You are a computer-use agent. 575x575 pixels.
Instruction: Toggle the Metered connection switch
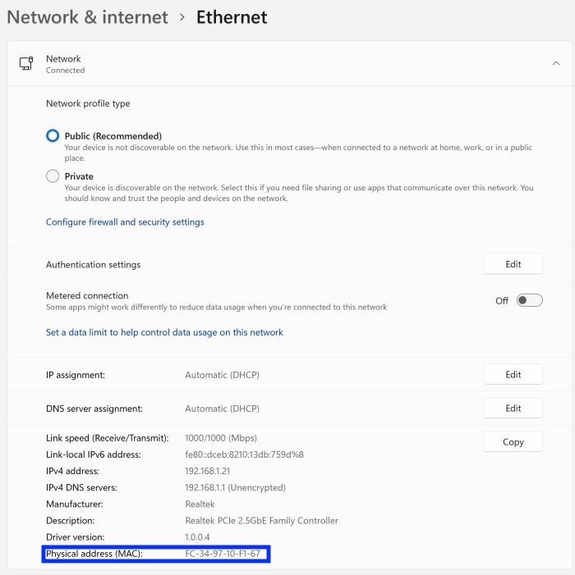click(x=529, y=301)
